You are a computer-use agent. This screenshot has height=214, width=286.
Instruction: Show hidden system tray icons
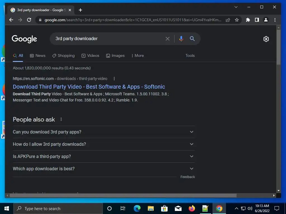coord(236,208)
